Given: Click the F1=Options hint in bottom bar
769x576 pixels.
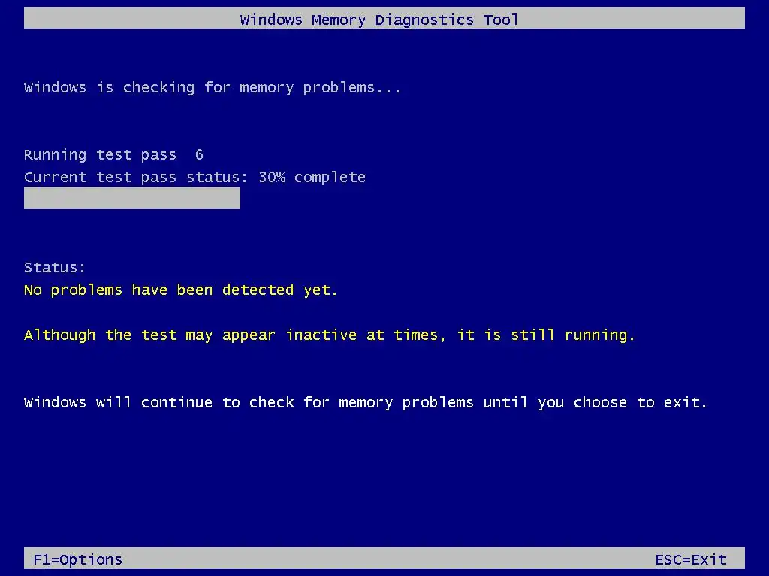Looking at the screenshot, I should click(78, 559).
